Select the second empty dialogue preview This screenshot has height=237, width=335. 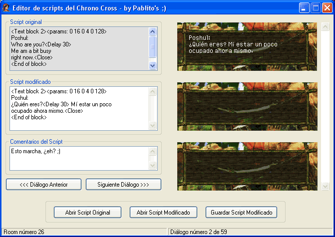(247, 107)
